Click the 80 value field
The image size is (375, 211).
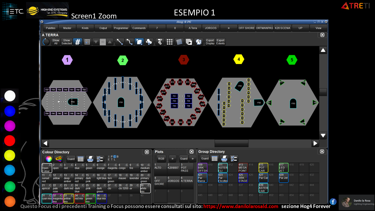tap(103, 42)
